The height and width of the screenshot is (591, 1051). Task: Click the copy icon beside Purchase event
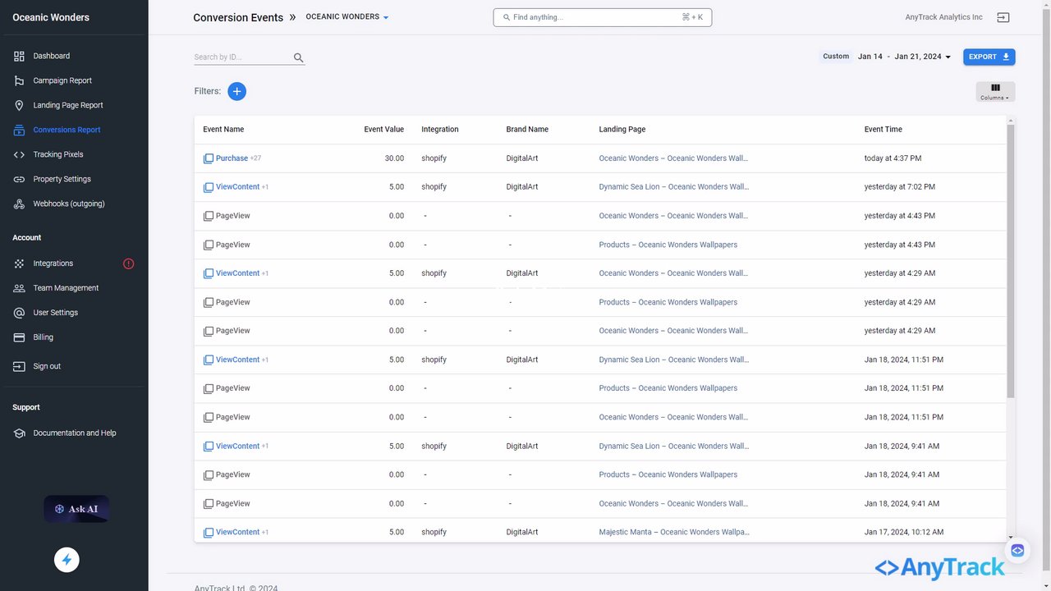(209, 158)
